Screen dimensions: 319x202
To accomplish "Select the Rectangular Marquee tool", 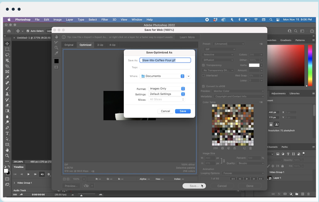I will click(x=7, y=49).
